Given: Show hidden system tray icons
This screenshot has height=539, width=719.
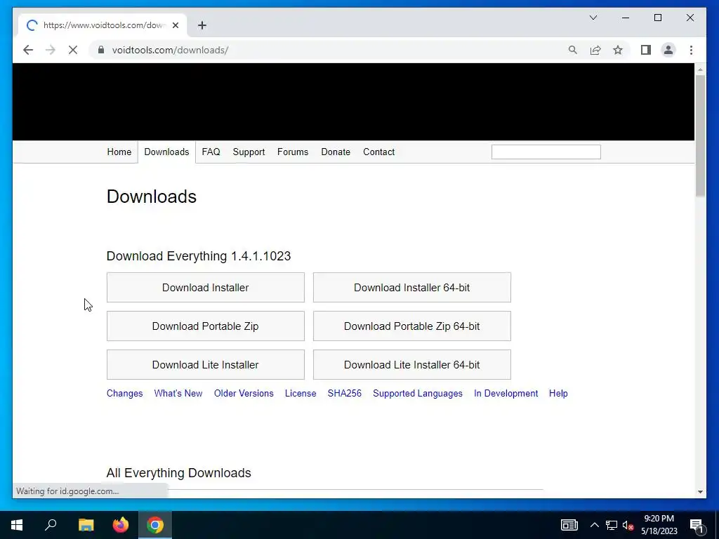Looking at the screenshot, I should click(594, 525).
